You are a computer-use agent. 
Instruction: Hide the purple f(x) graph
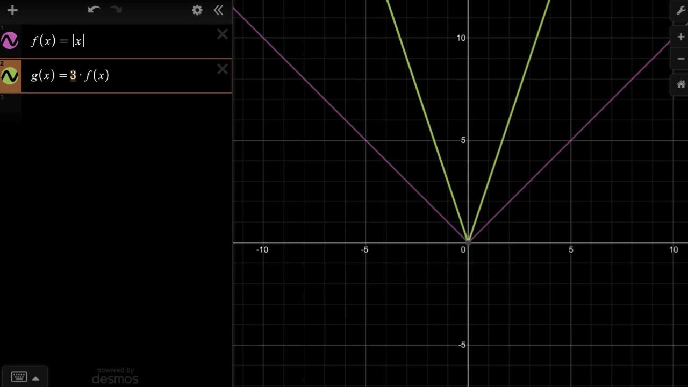10,41
